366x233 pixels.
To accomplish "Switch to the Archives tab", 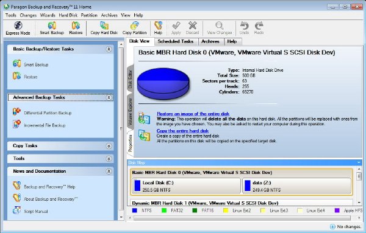I will pyautogui.click(x=210, y=41).
